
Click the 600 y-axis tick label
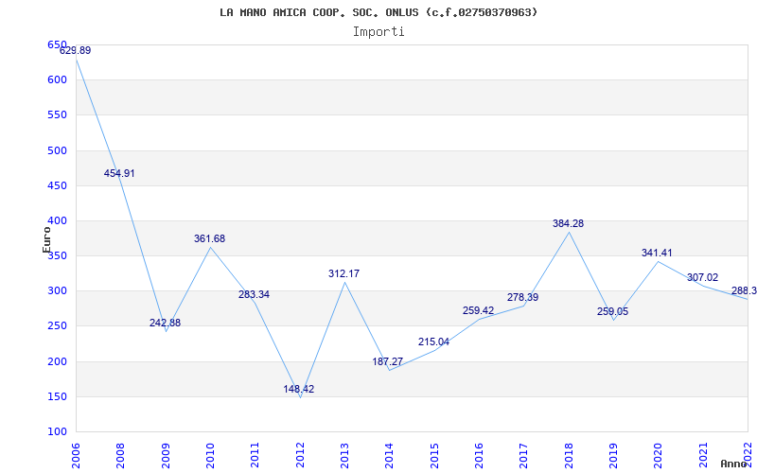click(x=57, y=80)
